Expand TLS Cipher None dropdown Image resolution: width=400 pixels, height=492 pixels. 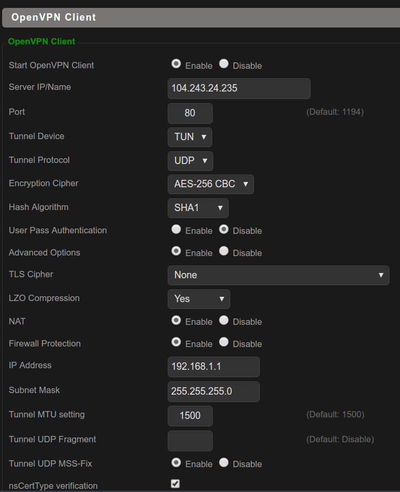pos(279,276)
